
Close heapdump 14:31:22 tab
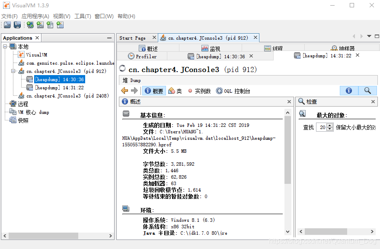point(358,55)
